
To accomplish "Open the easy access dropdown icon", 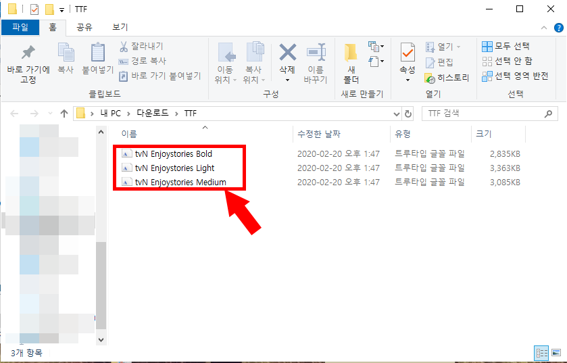I will click(x=376, y=61).
